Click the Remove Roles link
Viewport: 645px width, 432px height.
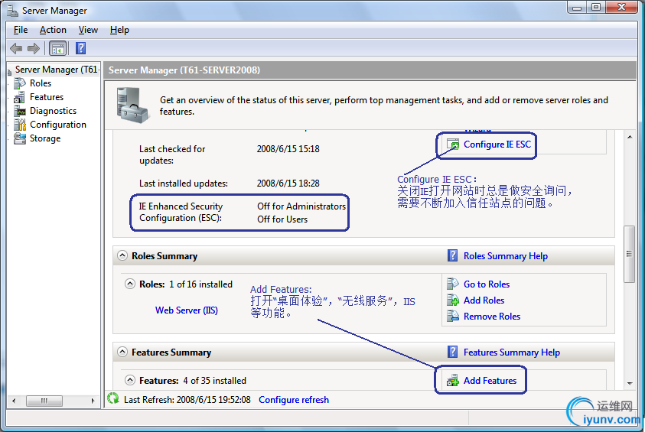click(x=492, y=316)
